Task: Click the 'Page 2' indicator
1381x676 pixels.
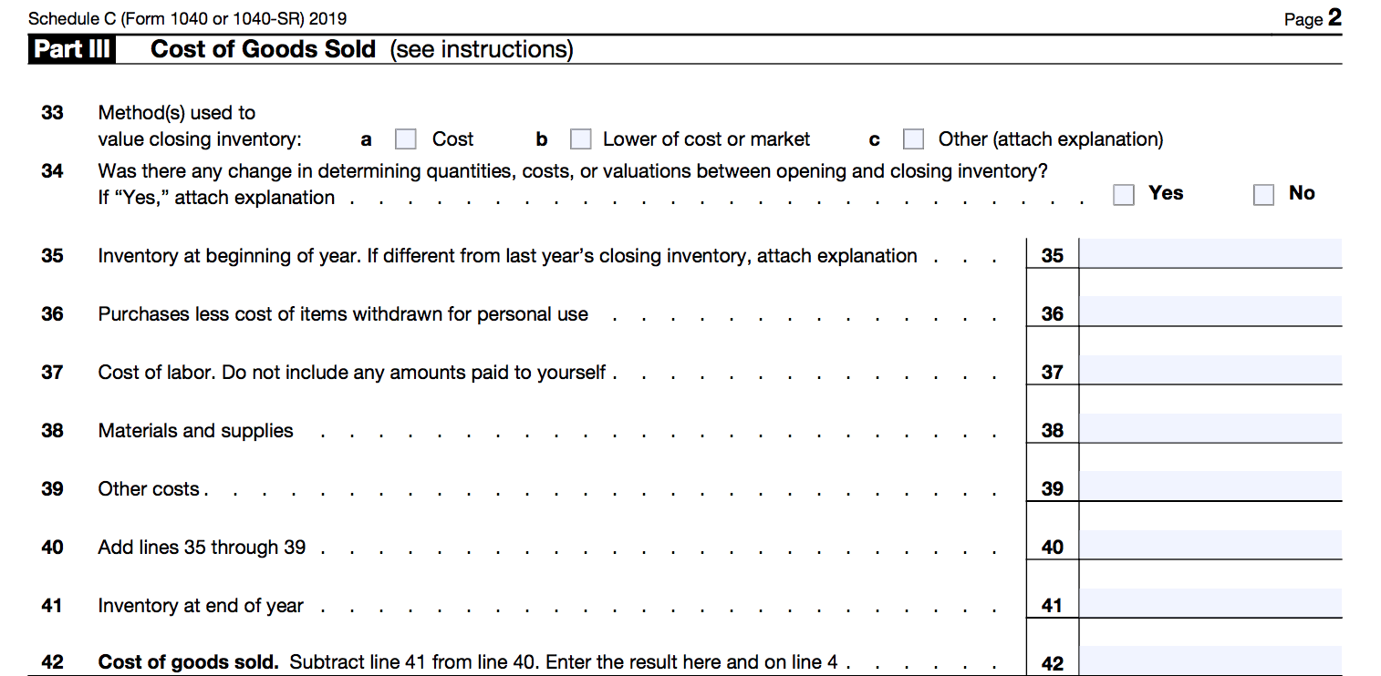Action: [x=1312, y=18]
